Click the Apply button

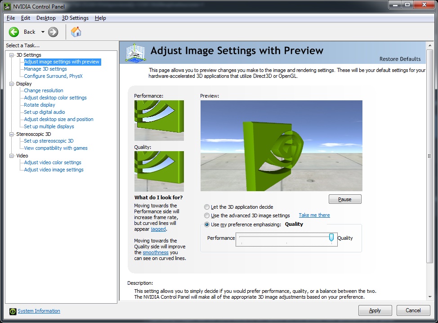375,310
